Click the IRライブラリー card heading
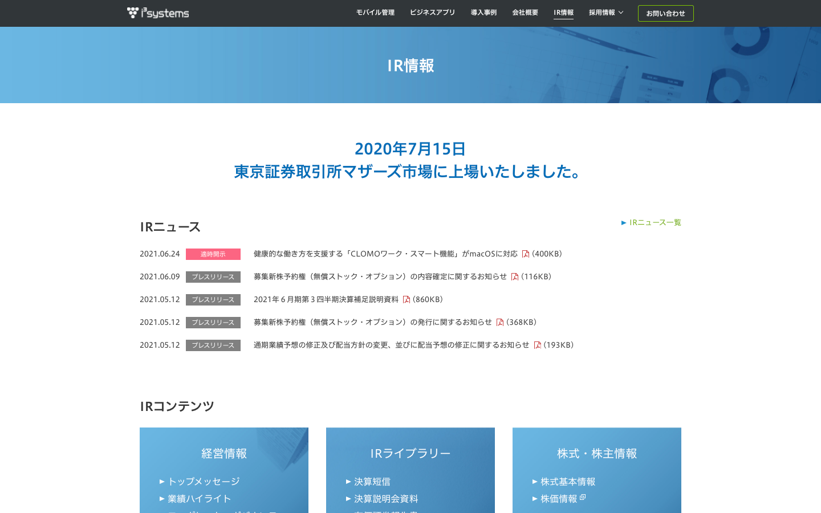The width and height of the screenshot is (821, 513). [410, 453]
